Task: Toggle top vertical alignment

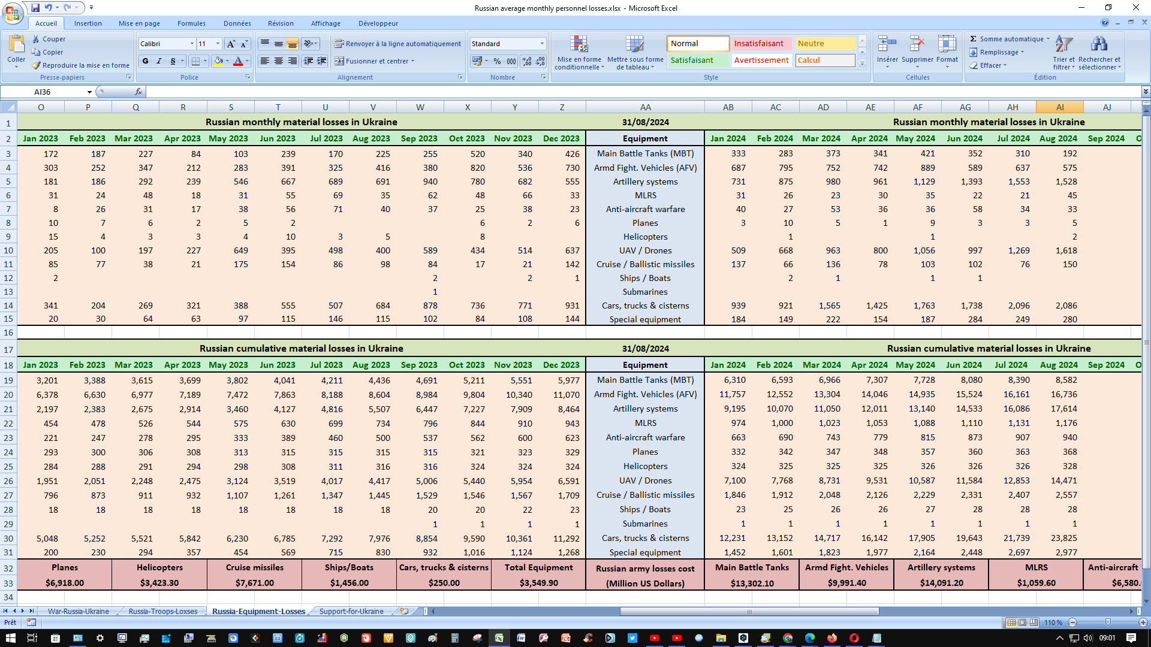Action: [264, 44]
